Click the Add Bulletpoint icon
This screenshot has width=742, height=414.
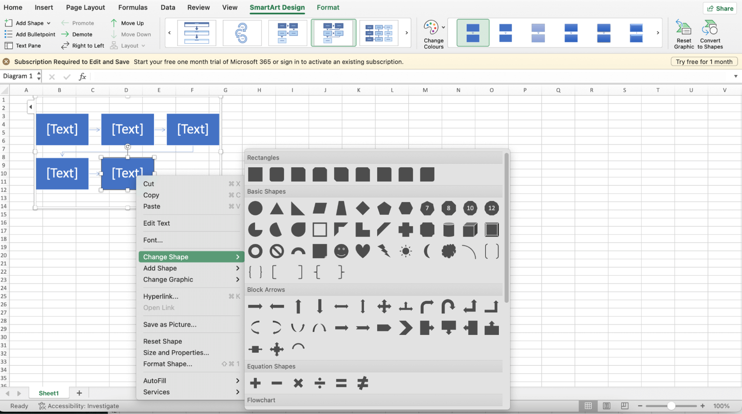tap(8, 34)
